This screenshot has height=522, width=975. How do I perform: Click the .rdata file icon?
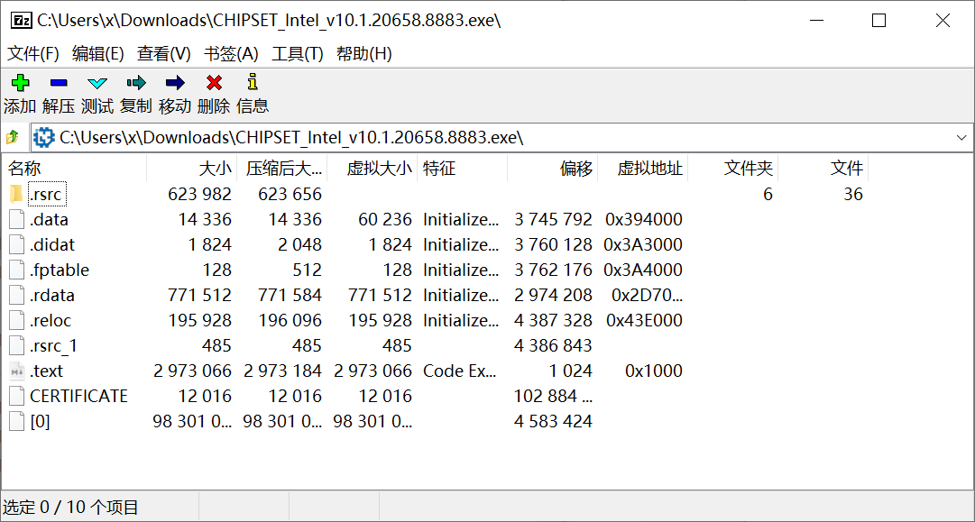[17, 295]
